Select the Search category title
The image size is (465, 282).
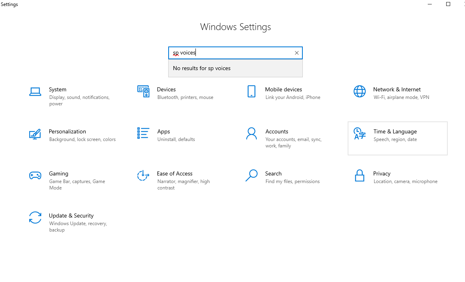(273, 174)
